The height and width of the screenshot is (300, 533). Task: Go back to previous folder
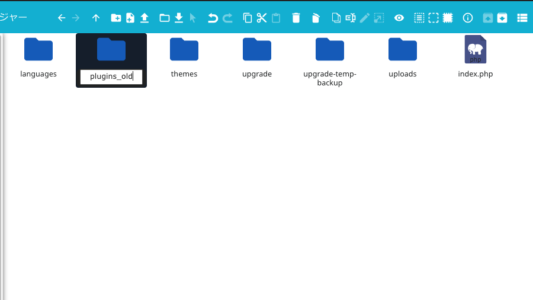point(62,18)
